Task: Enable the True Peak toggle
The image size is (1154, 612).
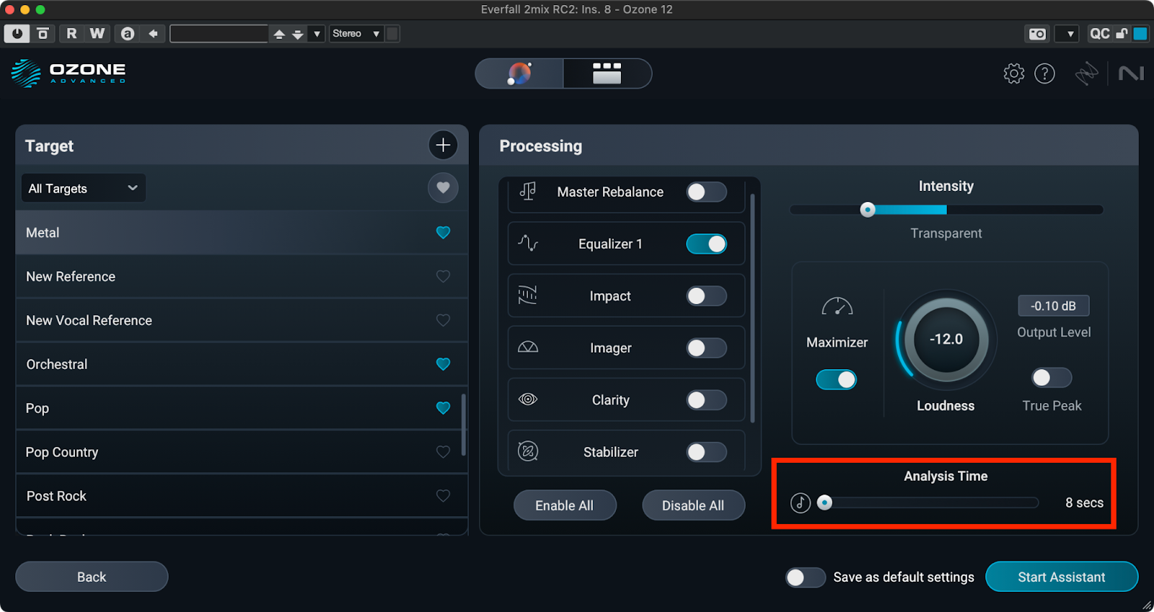Action: 1051,378
